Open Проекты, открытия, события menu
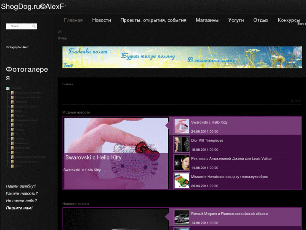The image size is (306, 230). point(153,20)
